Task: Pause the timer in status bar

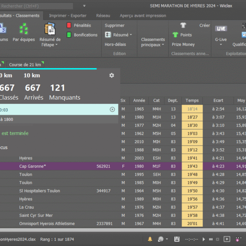Action: (211, 239)
